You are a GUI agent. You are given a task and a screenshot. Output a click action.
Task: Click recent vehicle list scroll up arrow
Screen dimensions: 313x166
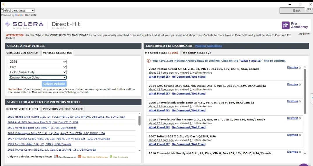coord(139,114)
